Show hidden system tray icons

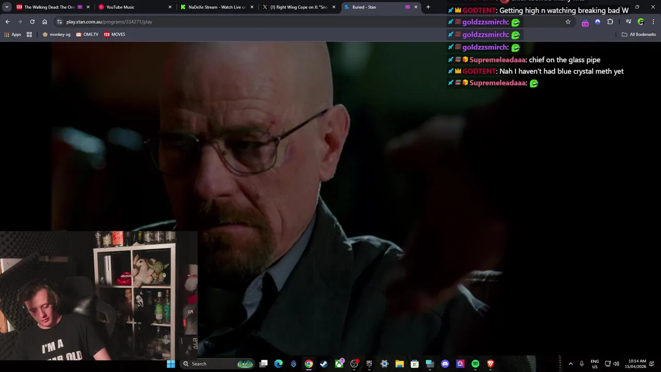pos(571,364)
